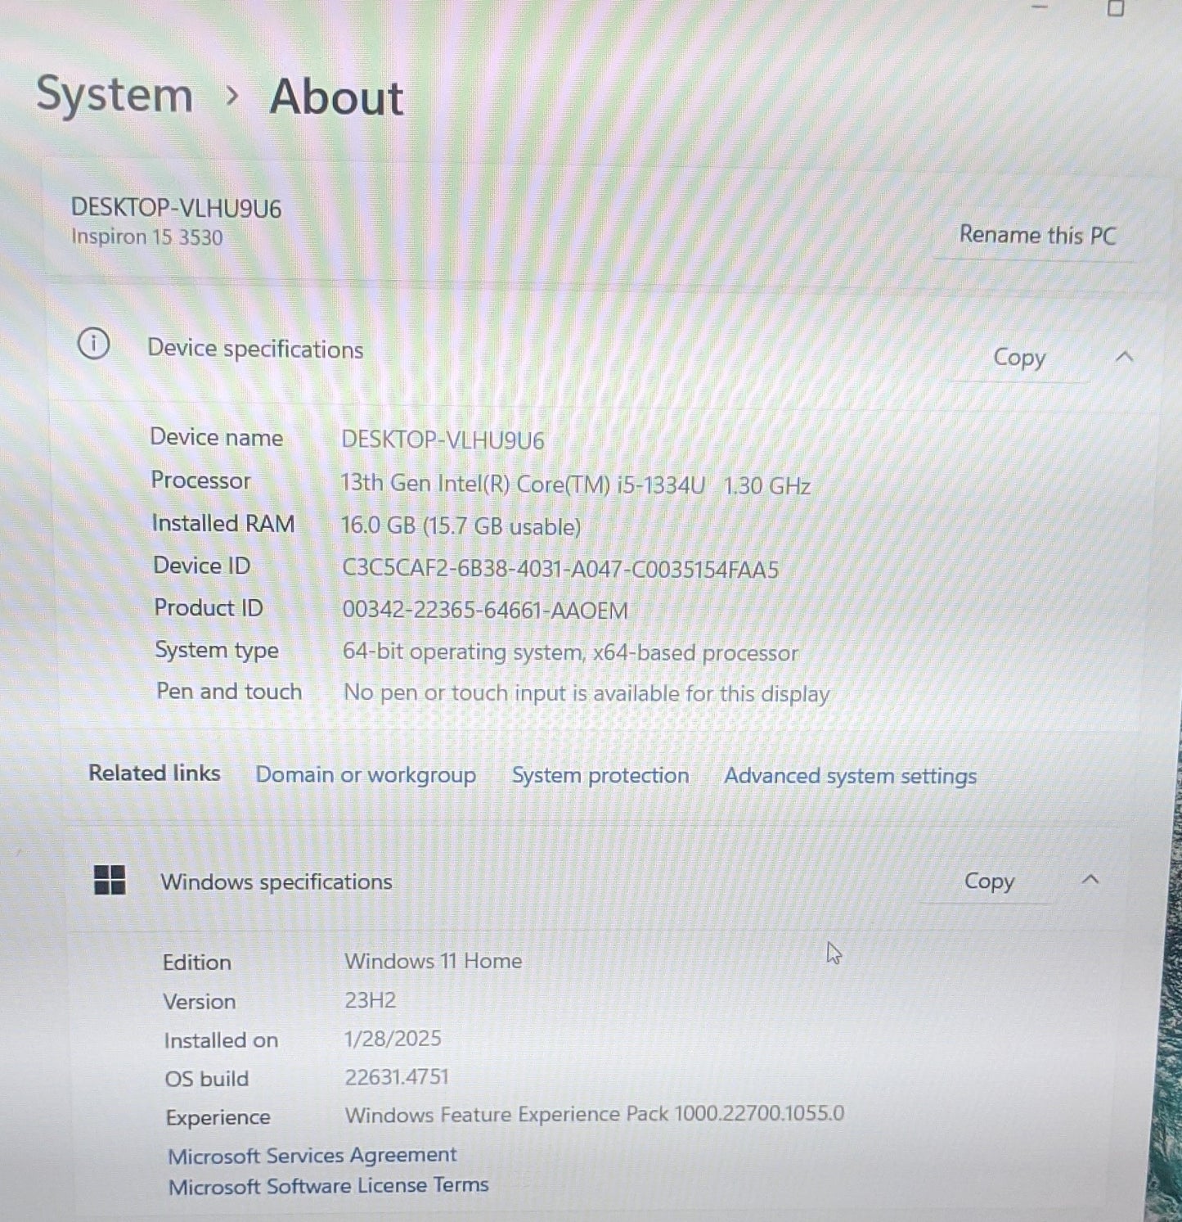Select the 'About' breadcrumb heading
Screen dimensions: 1182x1222
[337, 97]
